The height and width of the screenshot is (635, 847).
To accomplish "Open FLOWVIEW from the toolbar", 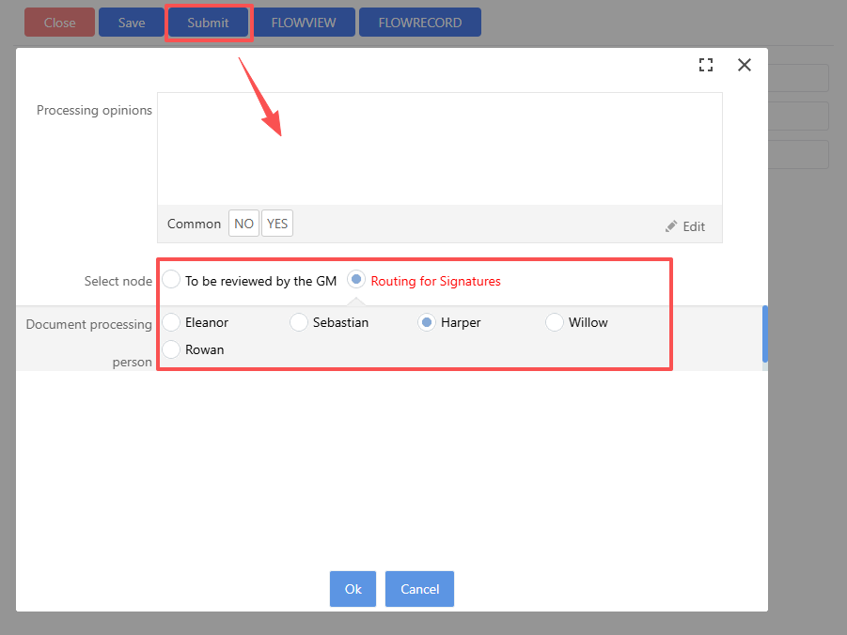I will point(303,23).
